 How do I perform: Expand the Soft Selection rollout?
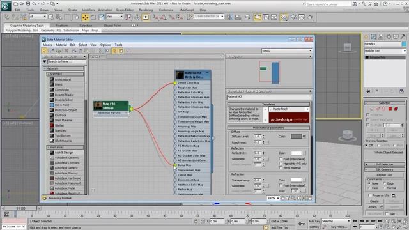pyautogui.click(x=385, y=164)
